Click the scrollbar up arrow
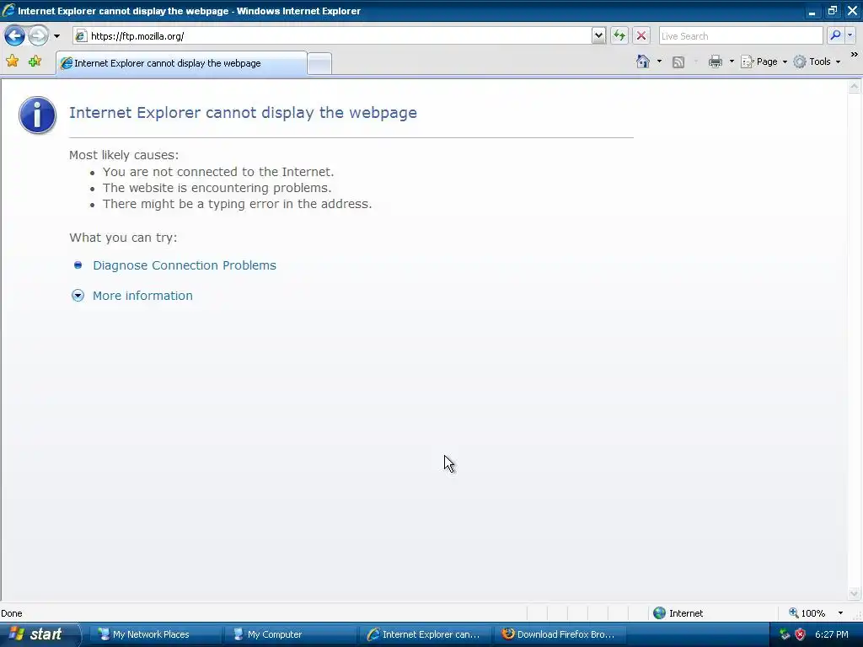Viewport: 863px width, 647px height. [855, 87]
